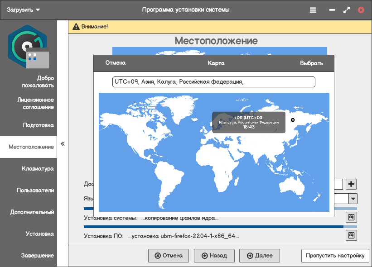Open system installation log icon
This screenshot has height=267, width=372.
pos(351,217)
